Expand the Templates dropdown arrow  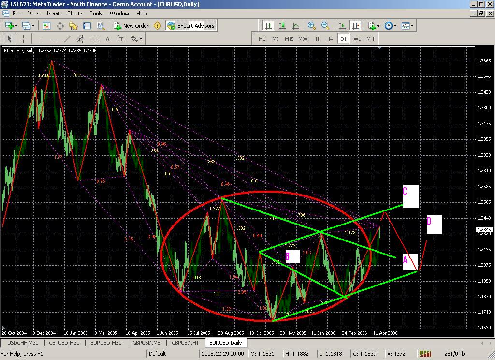pos(412,26)
